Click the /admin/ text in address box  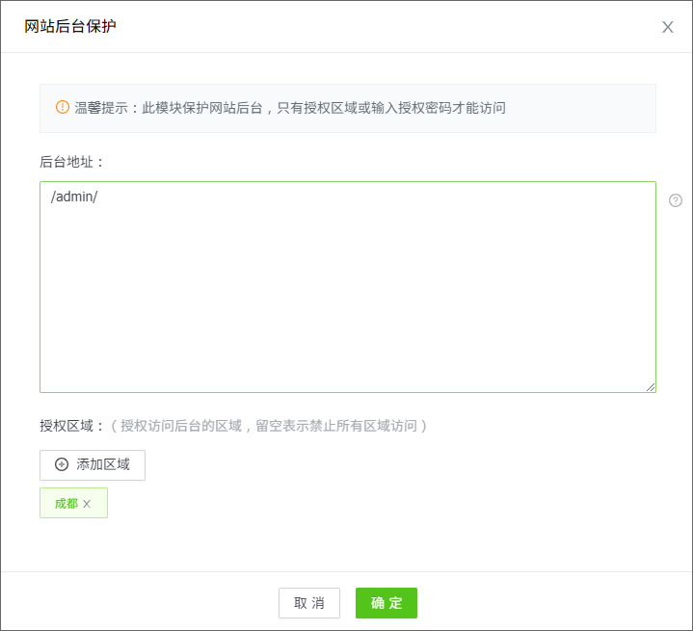click(74, 197)
